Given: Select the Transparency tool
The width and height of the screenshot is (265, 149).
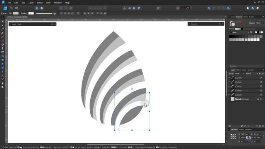Looking at the screenshot, I should click(x=2, y=48).
